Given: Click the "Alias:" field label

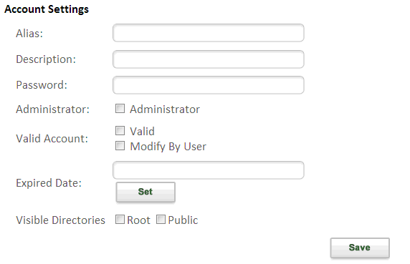Looking at the screenshot, I should (29, 34).
